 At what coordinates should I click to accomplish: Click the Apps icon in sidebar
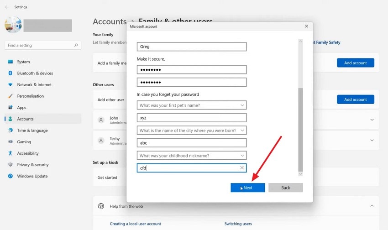point(10,107)
